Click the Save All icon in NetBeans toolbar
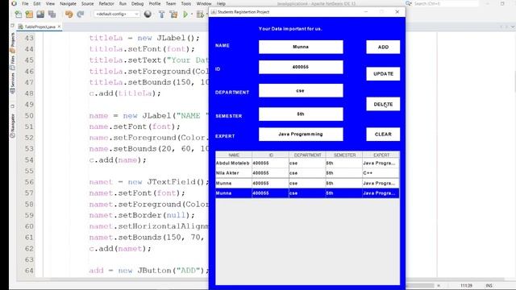Viewport: 516px width, 290px height. point(52,14)
